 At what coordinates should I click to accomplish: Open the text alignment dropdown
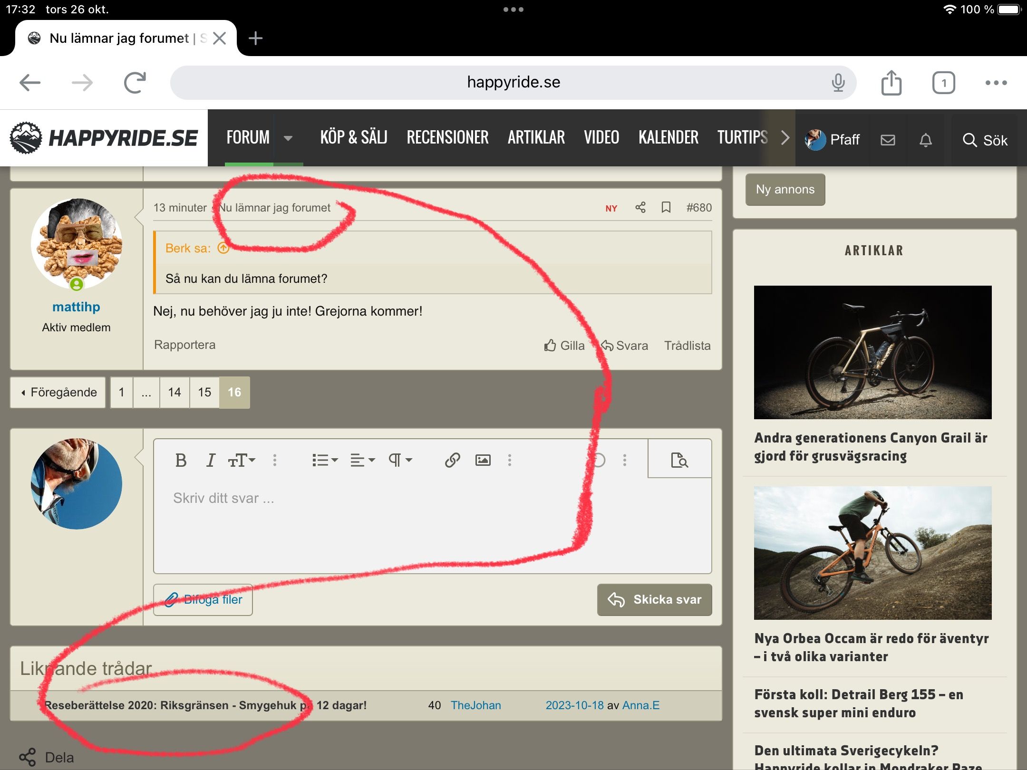point(362,460)
